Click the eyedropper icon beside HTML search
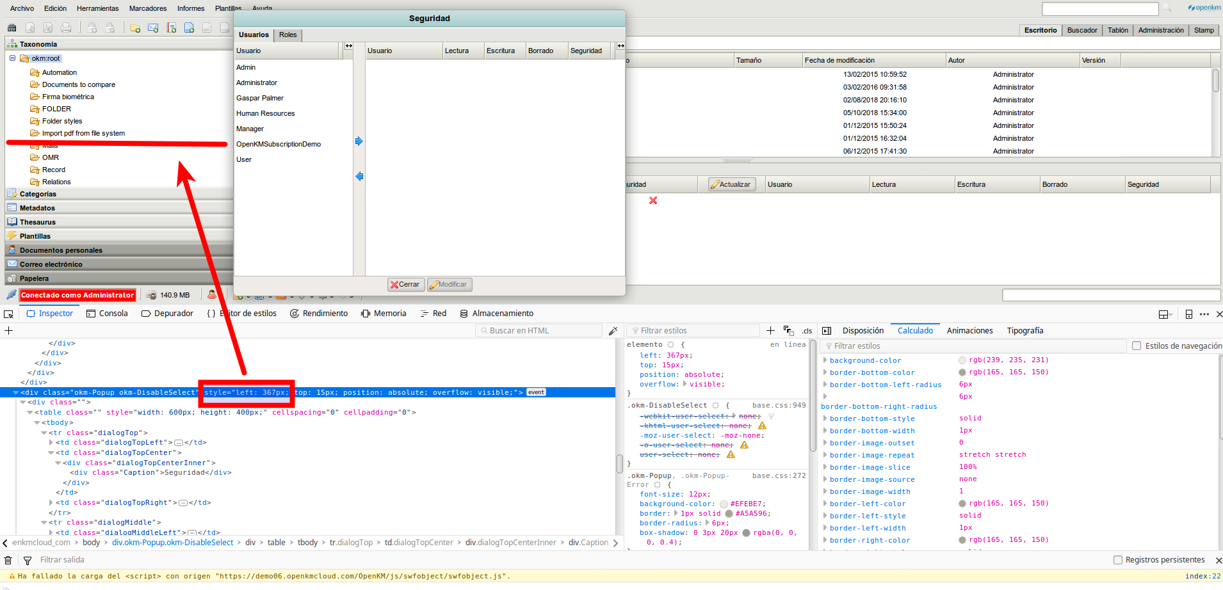 [613, 331]
